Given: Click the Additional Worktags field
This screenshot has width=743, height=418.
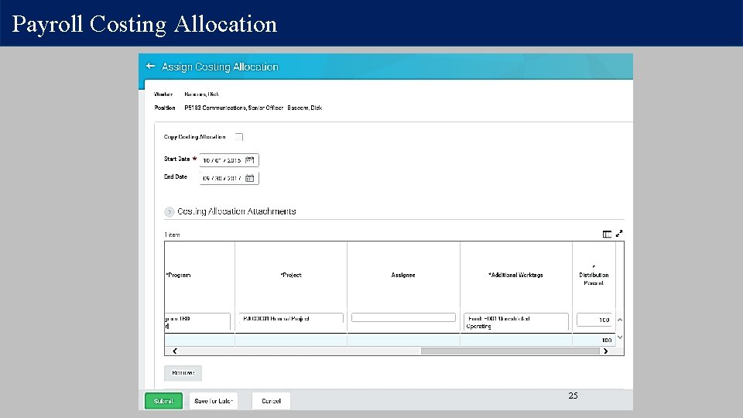Looking at the screenshot, I should coord(516,322).
